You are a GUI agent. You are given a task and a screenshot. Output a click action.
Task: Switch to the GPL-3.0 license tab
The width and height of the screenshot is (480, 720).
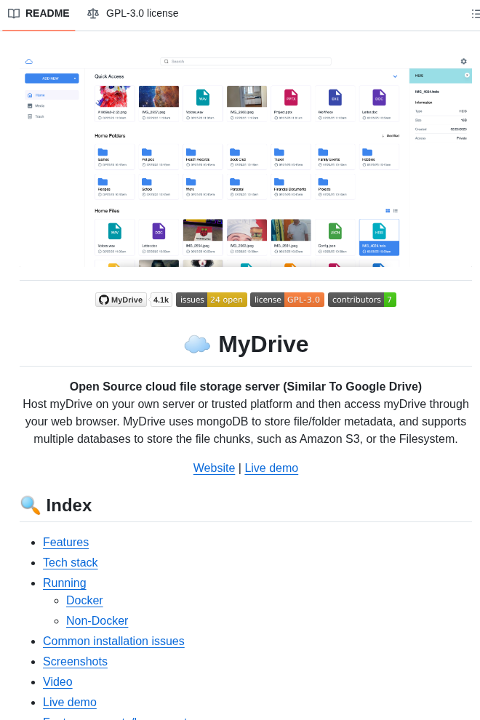pos(133,13)
